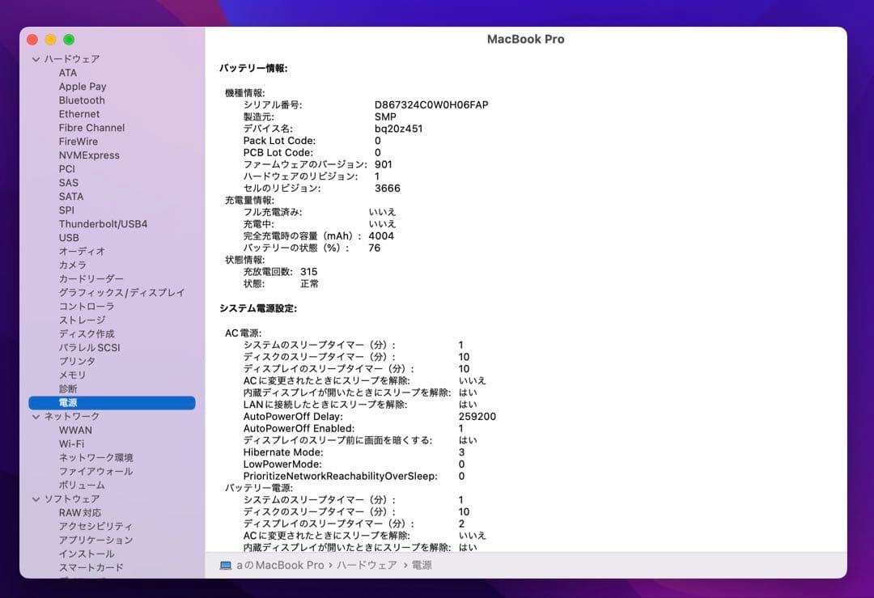Screen dimensions: 874x598
Task: Collapse the ソフトウェア section
Action: click(36, 498)
